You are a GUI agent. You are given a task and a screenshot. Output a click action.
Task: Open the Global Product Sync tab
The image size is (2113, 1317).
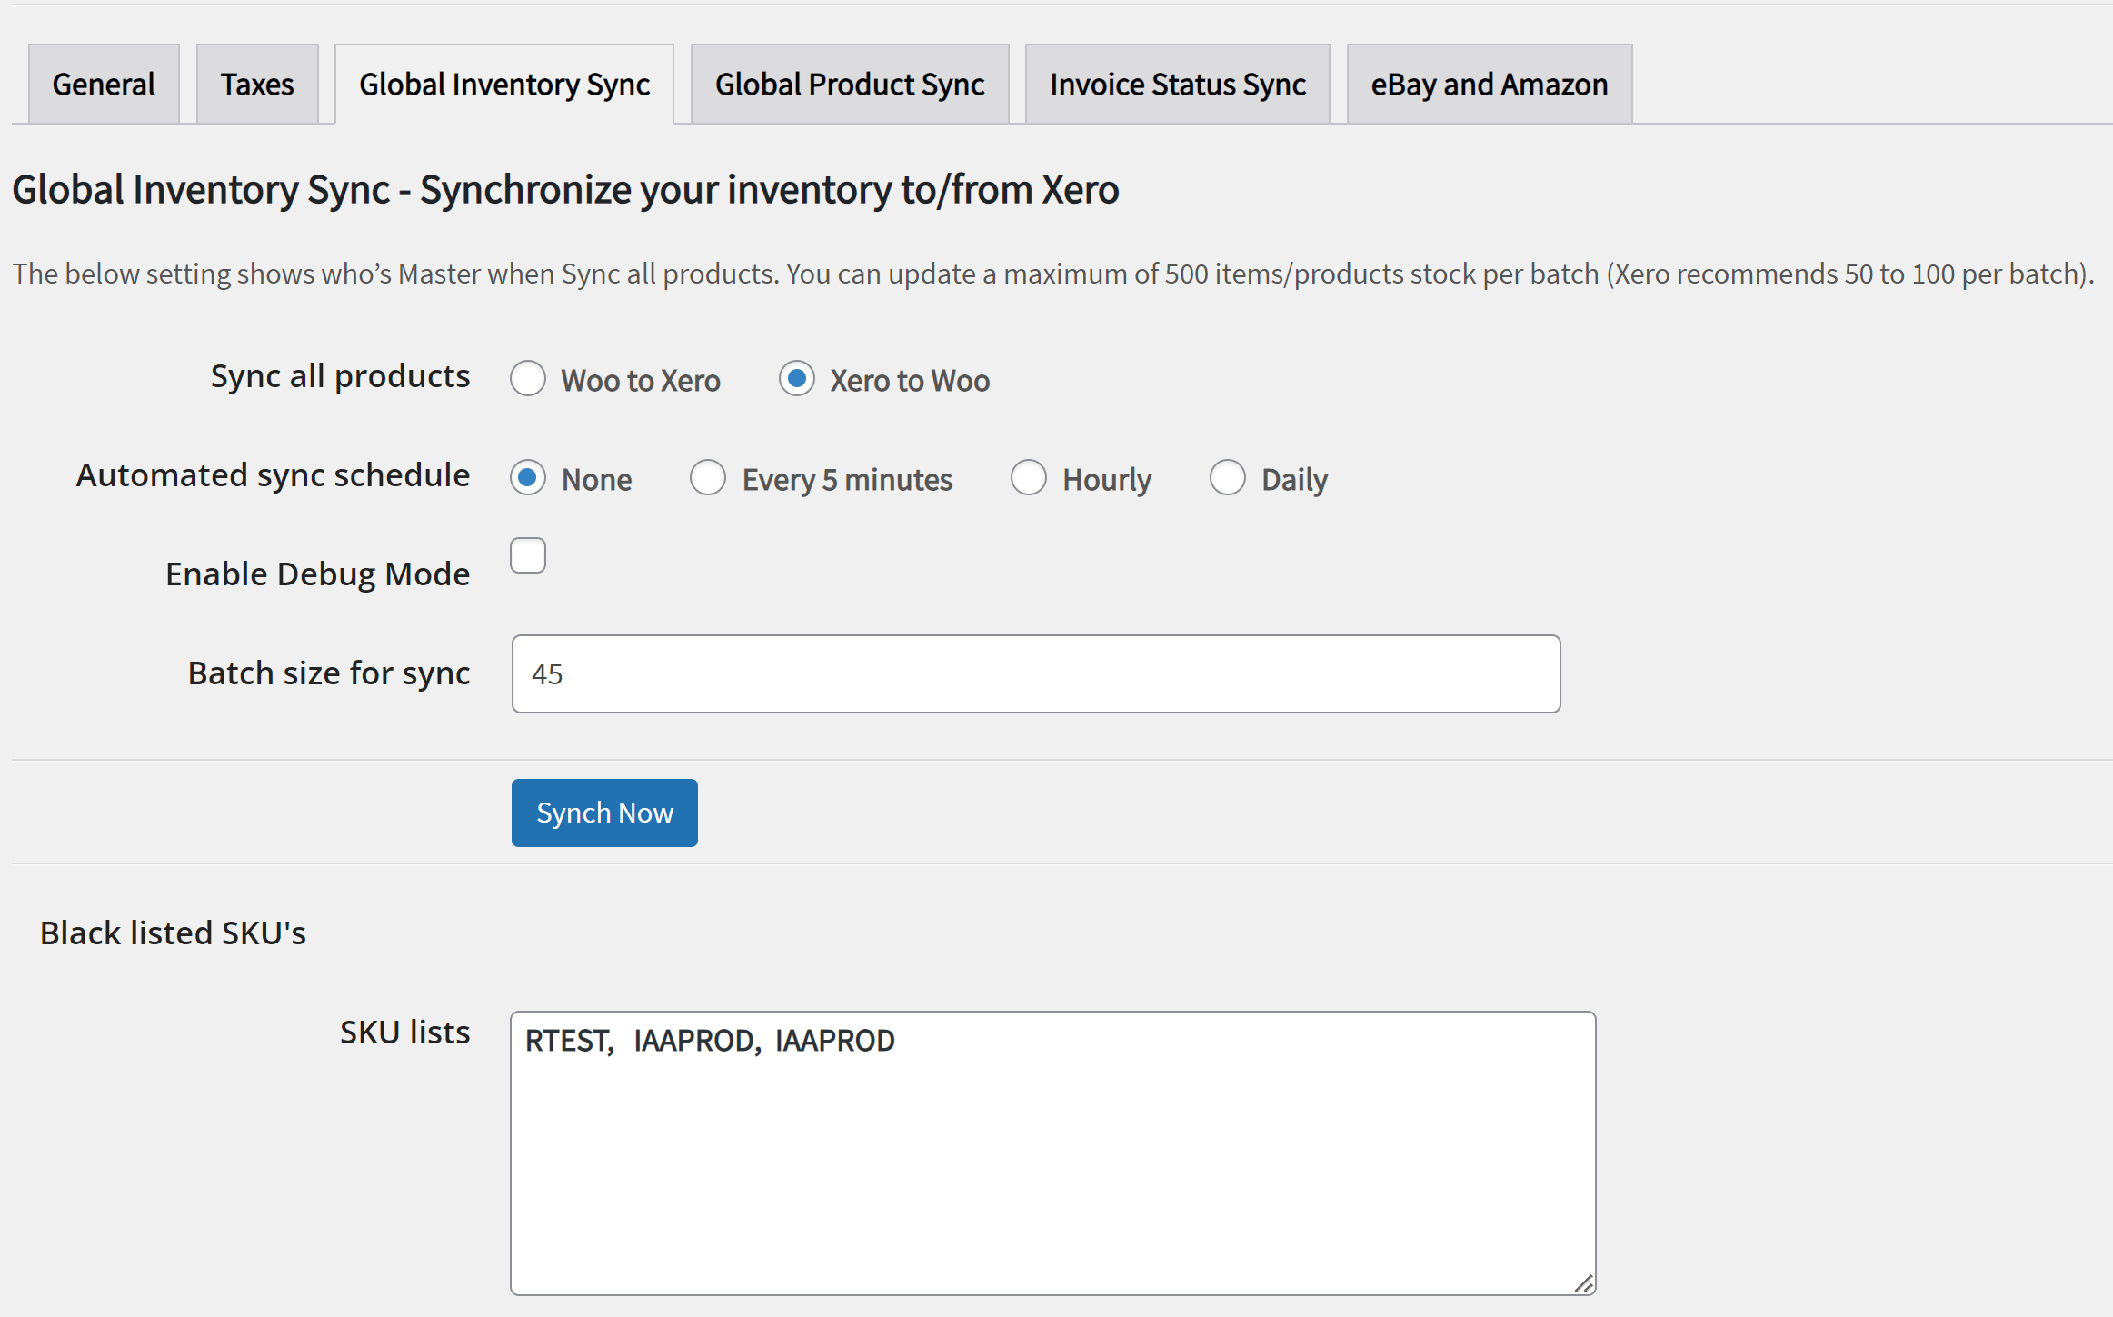tap(850, 84)
